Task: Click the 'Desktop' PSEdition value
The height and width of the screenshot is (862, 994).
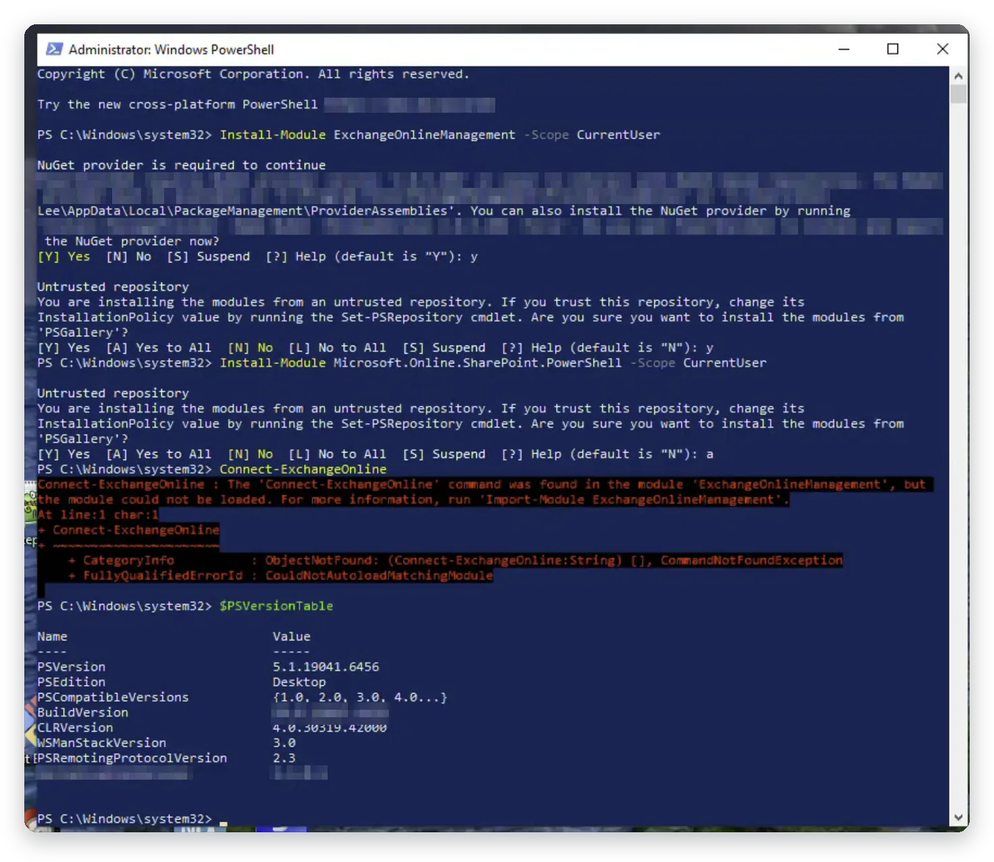Action: pyautogui.click(x=299, y=682)
